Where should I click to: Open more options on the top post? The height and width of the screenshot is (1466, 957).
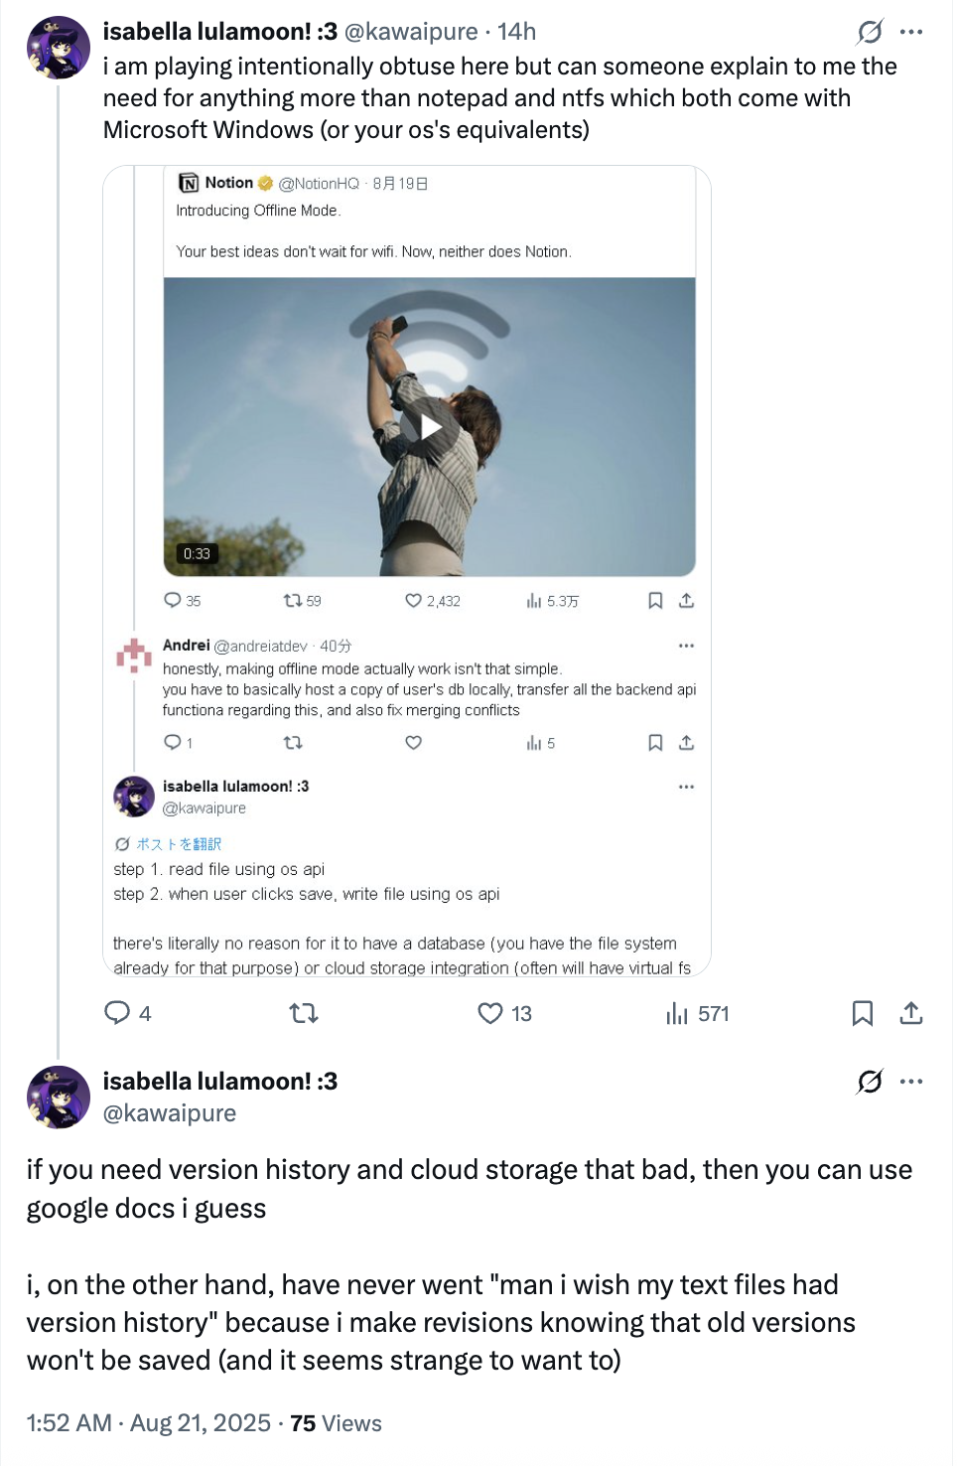(x=911, y=33)
